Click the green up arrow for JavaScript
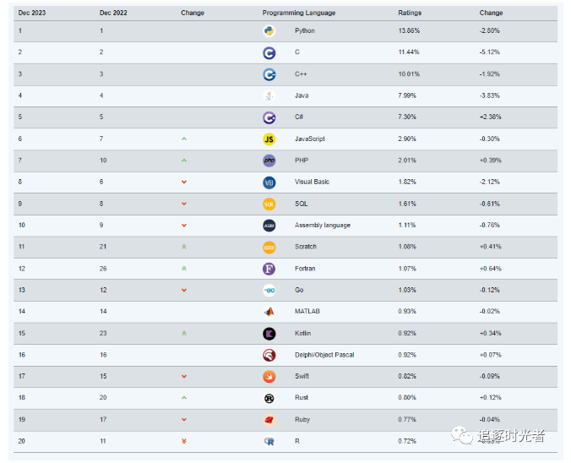The image size is (571, 463). click(x=184, y=139)
